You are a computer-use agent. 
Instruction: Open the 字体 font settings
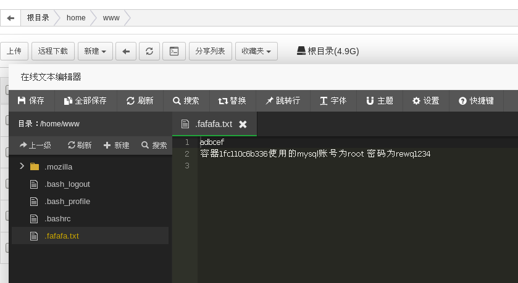pyautogui.click(x=333, y=100)
